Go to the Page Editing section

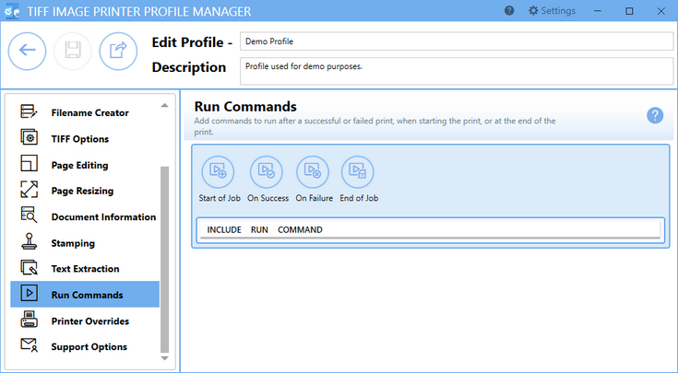pos(79,166)
